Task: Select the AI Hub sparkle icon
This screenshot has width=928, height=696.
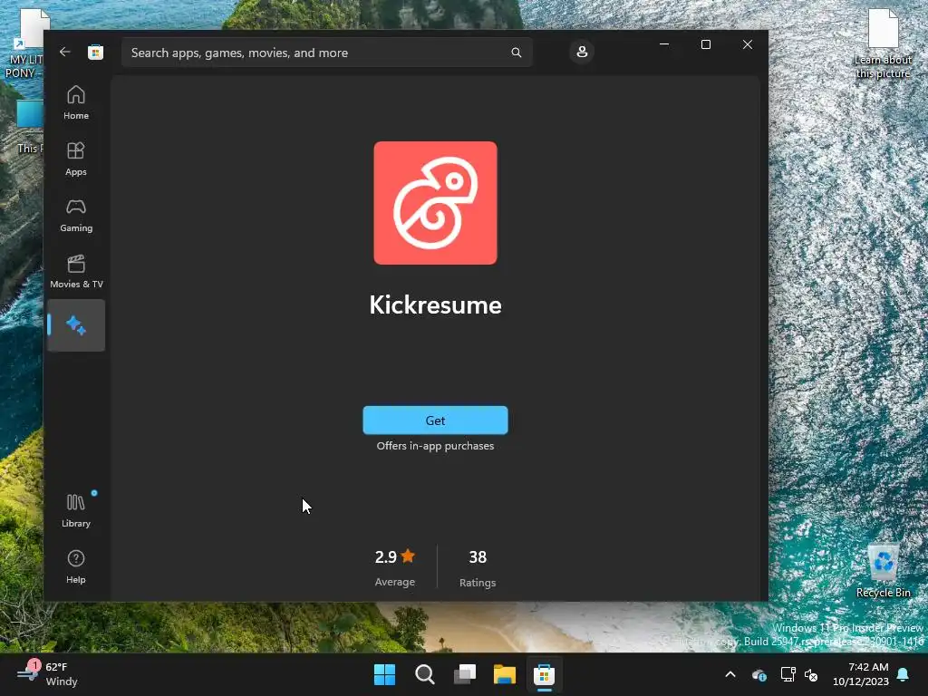Action: 76,325
